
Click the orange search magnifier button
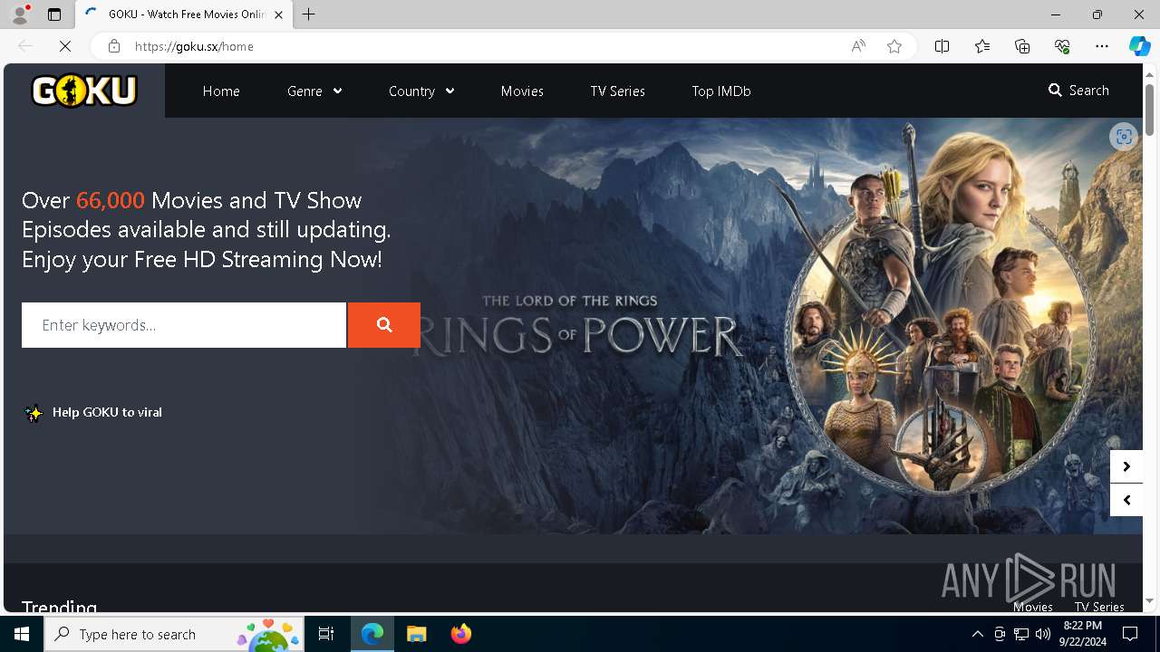(x=384, y=325)
